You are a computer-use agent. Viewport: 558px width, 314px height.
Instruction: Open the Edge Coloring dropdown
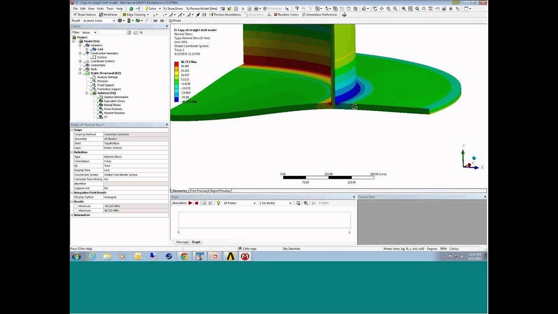pyautogui.click(x=148, y=14)
